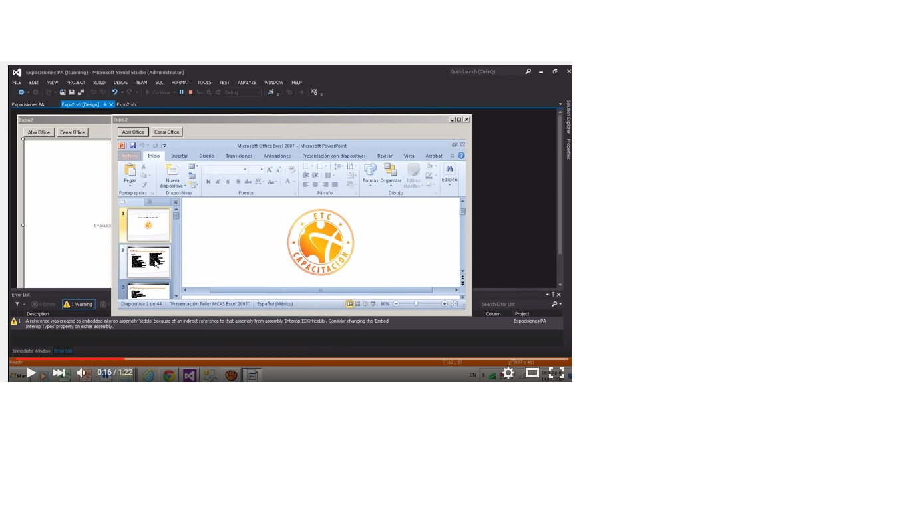Open the Organizar arrange icon
This screenshot has width=909, height=511.
pos(391,169)
